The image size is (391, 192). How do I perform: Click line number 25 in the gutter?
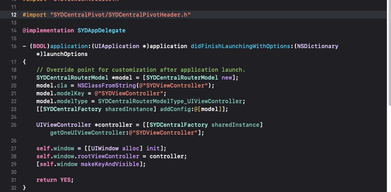point(13,125)
